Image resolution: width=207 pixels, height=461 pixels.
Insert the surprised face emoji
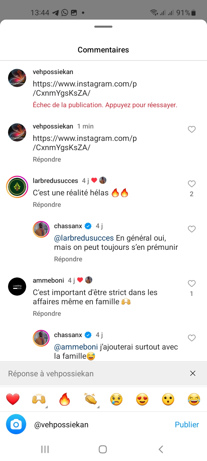(x=168, y=400)
